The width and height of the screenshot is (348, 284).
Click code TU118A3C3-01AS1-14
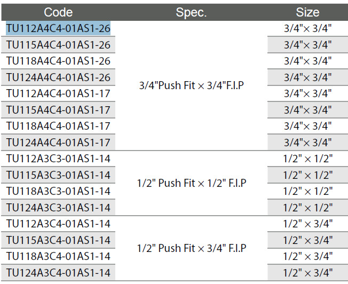[x=58, y=191]
